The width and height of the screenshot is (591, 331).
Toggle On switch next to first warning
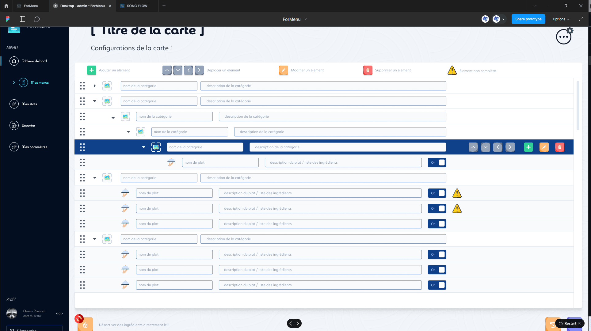[437, 193]
